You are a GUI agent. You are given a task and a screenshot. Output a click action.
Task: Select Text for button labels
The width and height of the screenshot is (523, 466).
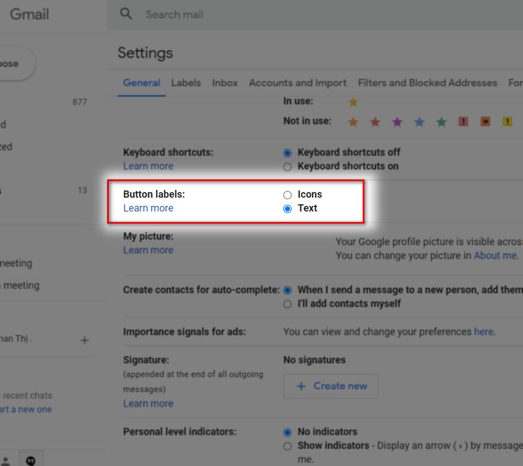point(287,209)
